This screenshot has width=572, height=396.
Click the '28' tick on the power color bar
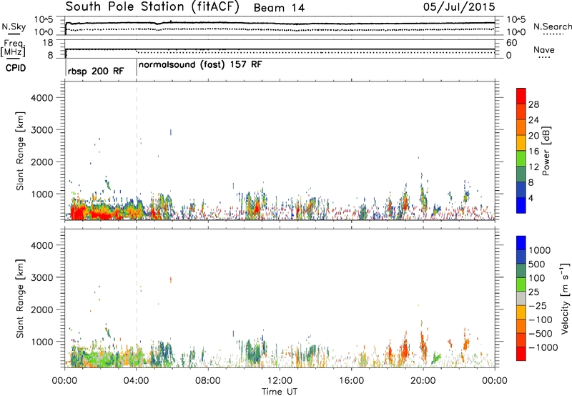(x=533, y=104)
